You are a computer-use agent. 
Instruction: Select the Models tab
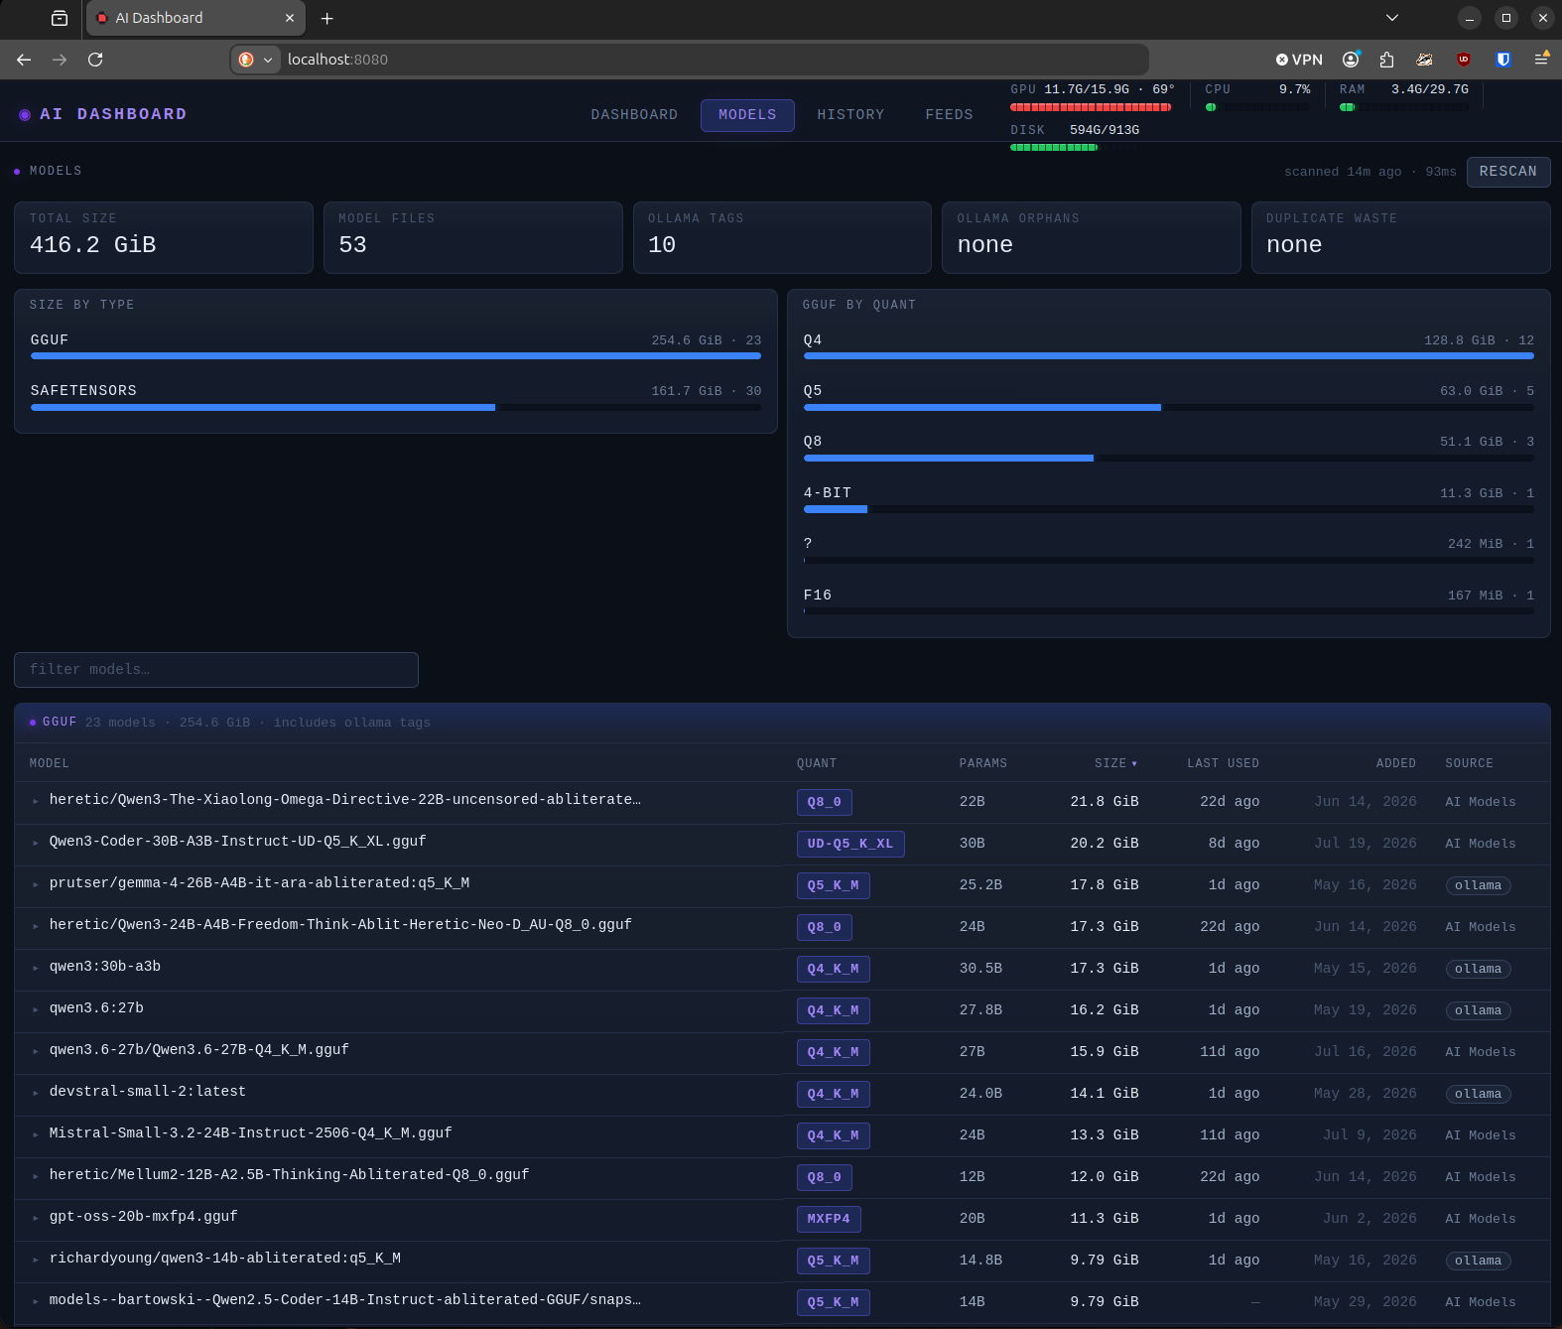coord(747,115)
